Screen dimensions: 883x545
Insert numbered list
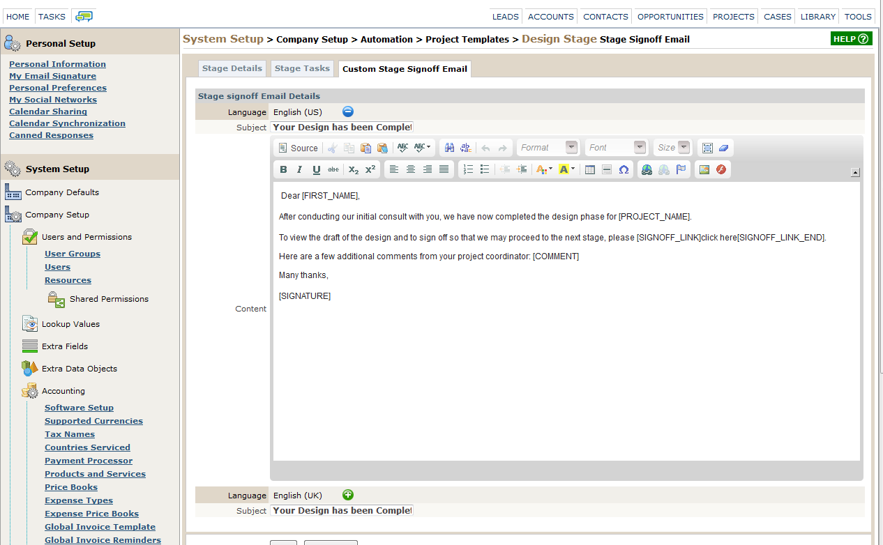[468, 169]
